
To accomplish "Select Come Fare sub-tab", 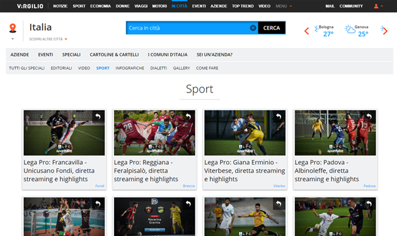I will coord(207,68).
